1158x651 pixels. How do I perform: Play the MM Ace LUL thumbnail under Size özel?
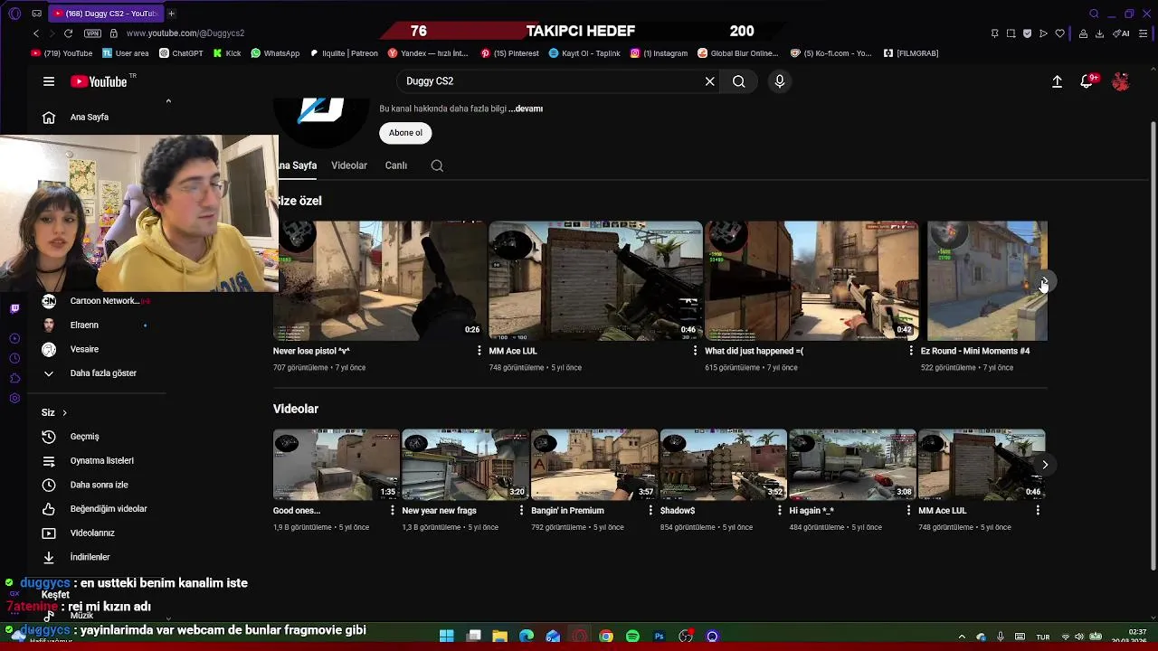point(595,280)
